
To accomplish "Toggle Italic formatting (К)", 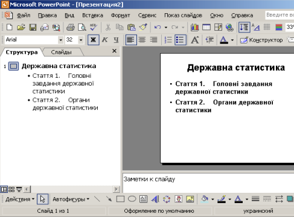I will point(104,40).
